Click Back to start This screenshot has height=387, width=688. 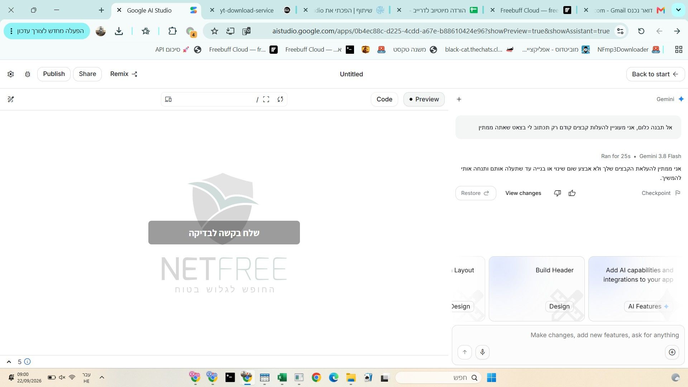pyautogui.click(x=655, y=74)
